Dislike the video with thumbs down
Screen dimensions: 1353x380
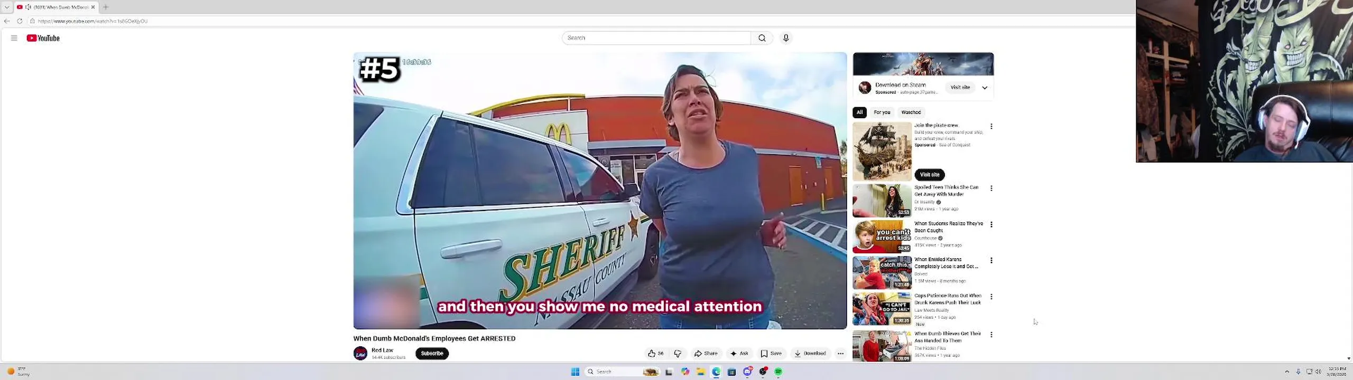[678, 354]
